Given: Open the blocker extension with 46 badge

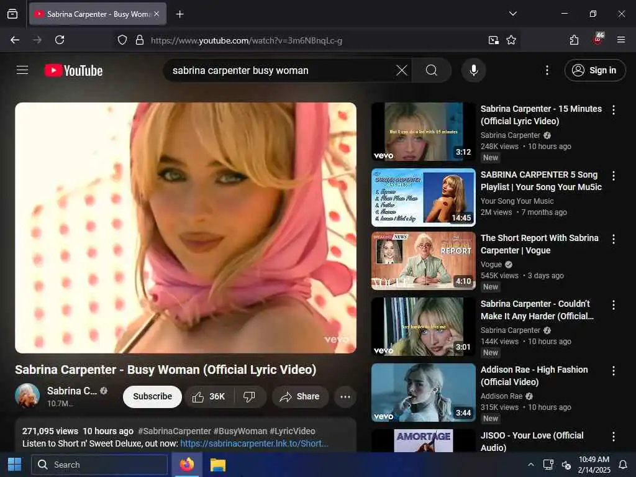Looking at the screenshot, I should [597, 39].
